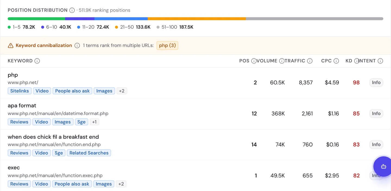
Task: Click Related Searches tag in chick fil a row
Action: tap(89, 153)
